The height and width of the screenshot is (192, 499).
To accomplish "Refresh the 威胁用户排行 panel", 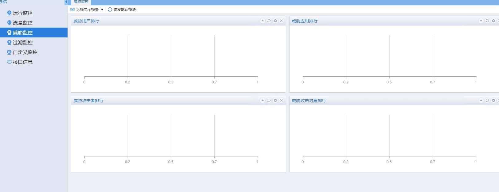I will [x=269, y=21].
